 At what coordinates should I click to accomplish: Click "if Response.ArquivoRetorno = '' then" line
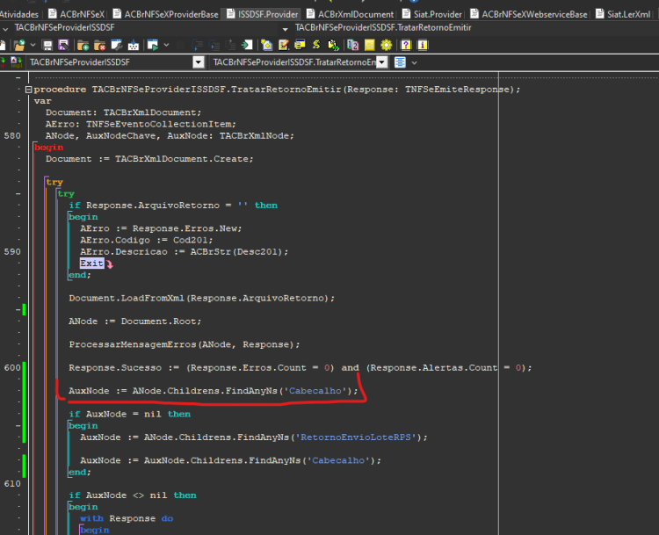pyautogui.click(x=173, y=205)
